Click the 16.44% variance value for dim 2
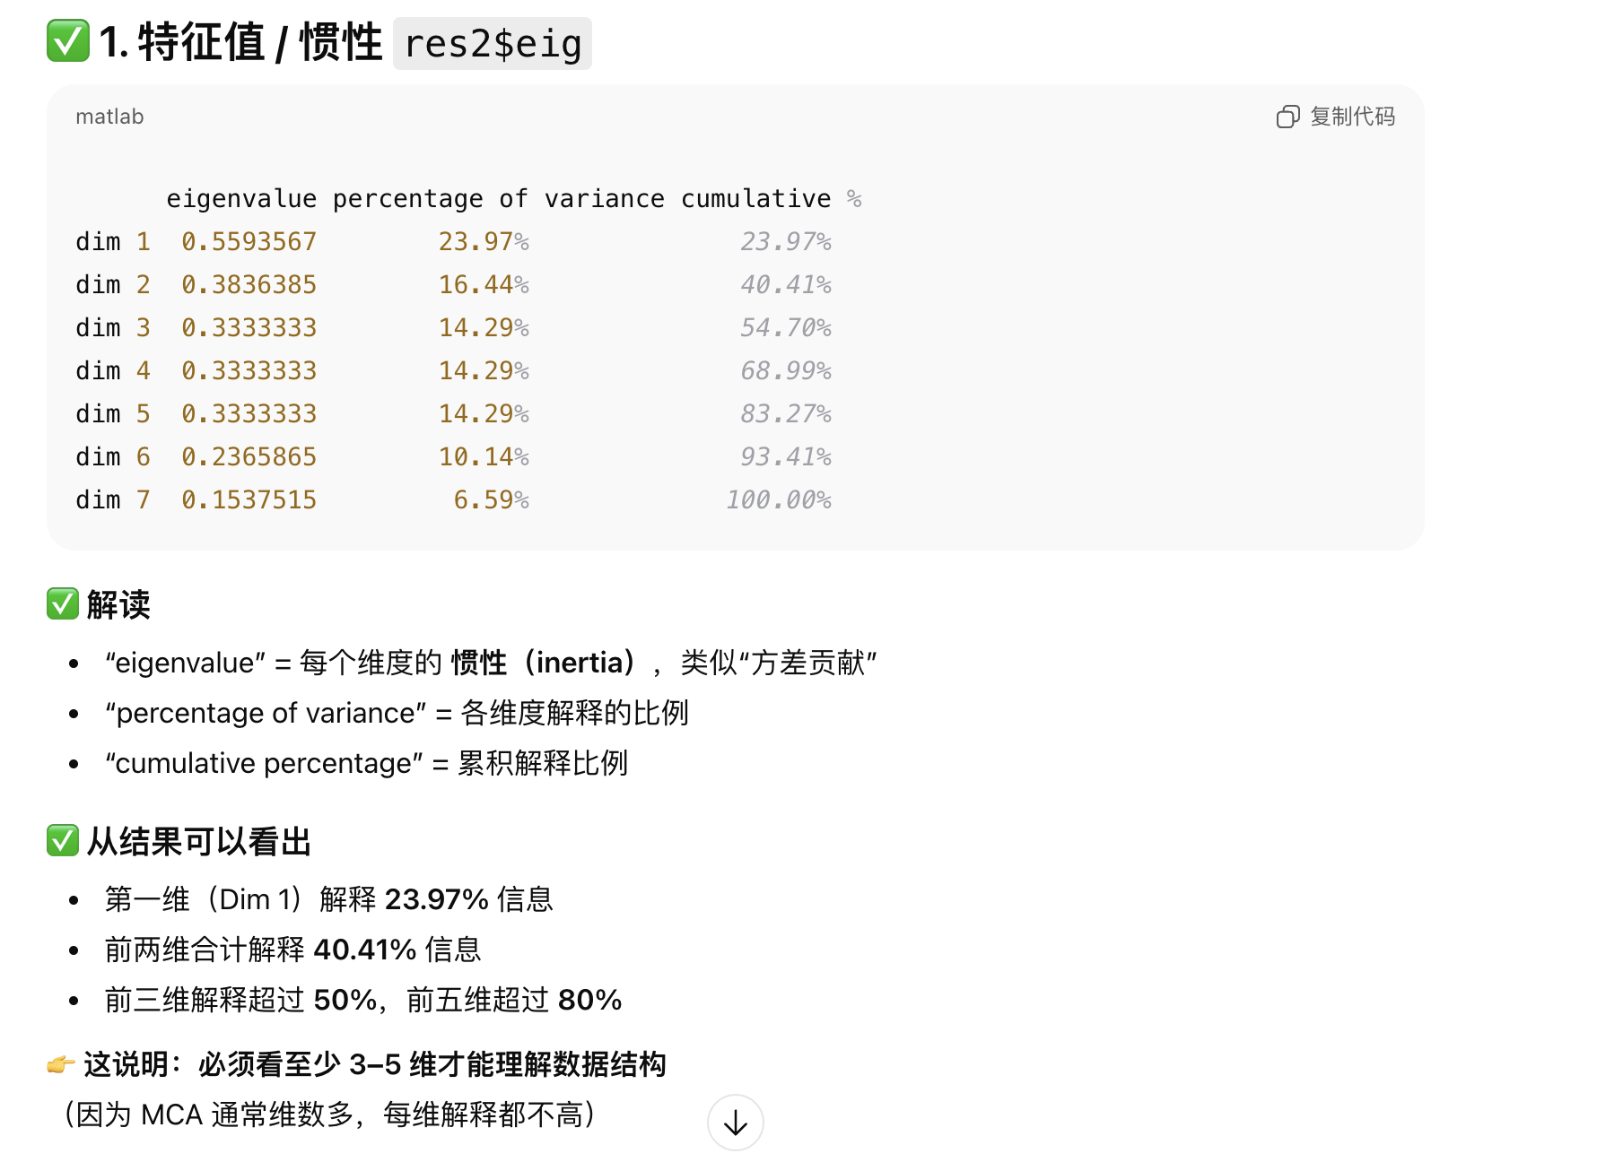Image resolution: width=1597 pixels, height=1171 pixels. coord(483,285)
